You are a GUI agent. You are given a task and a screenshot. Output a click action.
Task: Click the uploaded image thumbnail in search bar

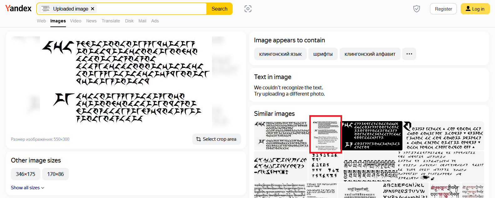click(46, 9)
